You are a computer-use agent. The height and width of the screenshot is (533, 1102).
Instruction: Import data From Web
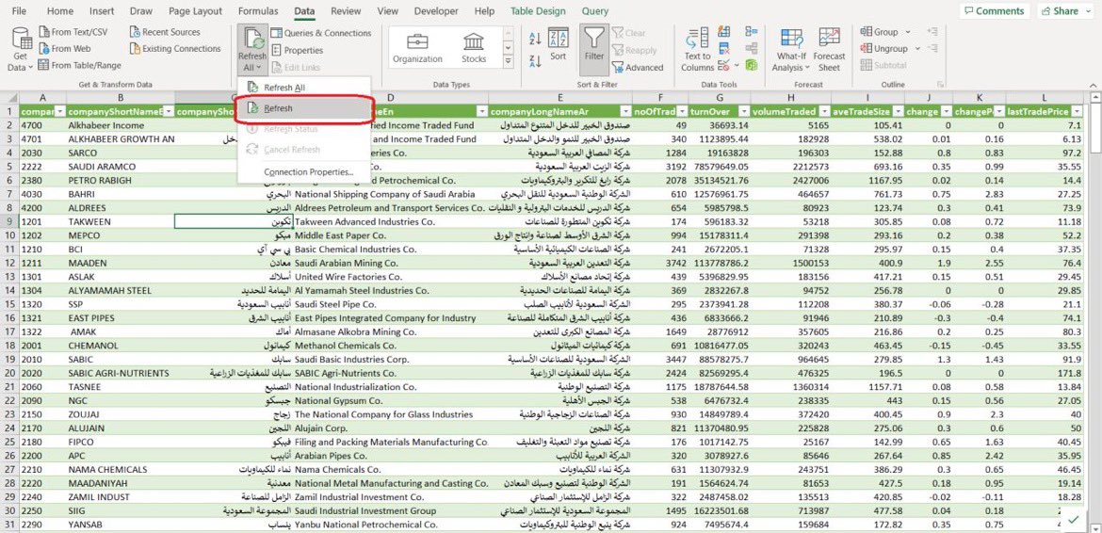pyautogui.click(x=65, y=49)
